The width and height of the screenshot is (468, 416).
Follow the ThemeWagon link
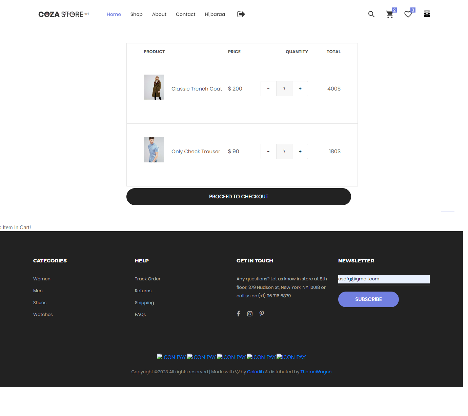point(316,372)
